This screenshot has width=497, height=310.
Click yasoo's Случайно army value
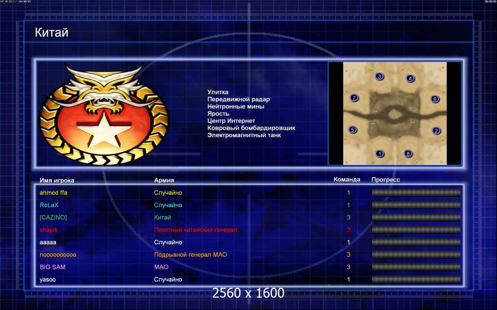pos(168,280)
